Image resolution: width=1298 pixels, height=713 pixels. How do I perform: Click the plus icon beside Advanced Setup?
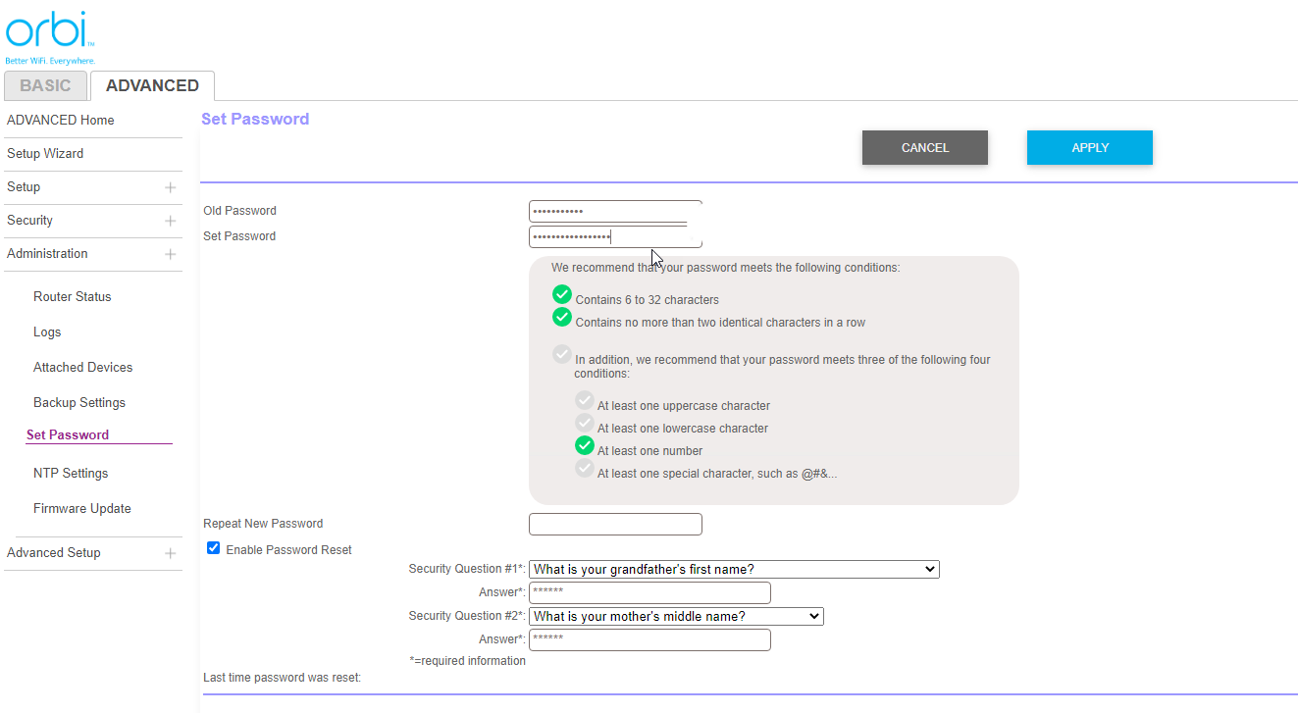171,553
